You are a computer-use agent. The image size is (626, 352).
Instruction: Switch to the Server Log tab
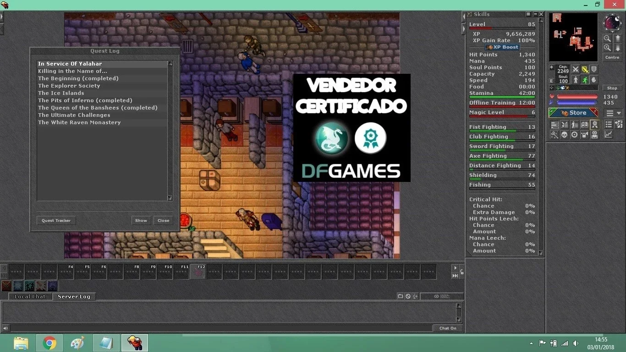74,297
